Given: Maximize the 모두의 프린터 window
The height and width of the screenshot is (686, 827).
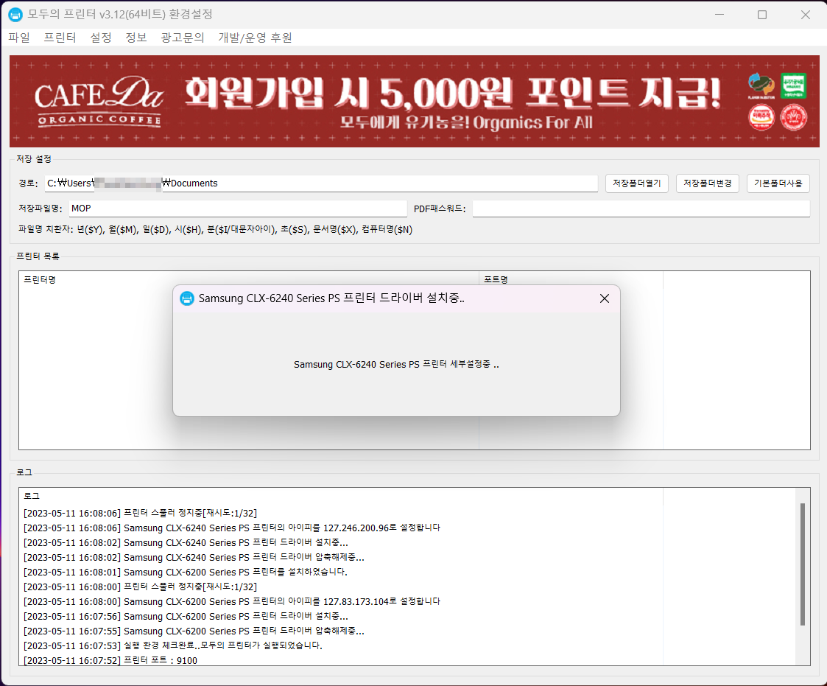Looking at the screenshot, I should point(762,14).
